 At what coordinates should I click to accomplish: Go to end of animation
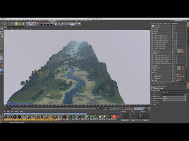pyautogui.click(x=123, y=108)
